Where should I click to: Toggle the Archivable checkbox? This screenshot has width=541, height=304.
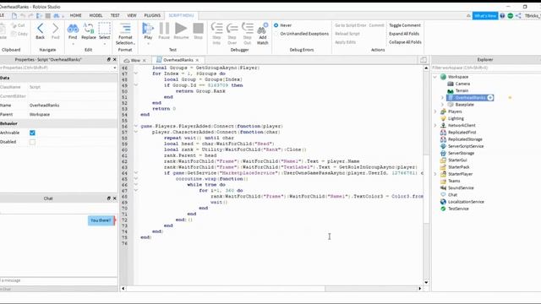click(32, 133)
